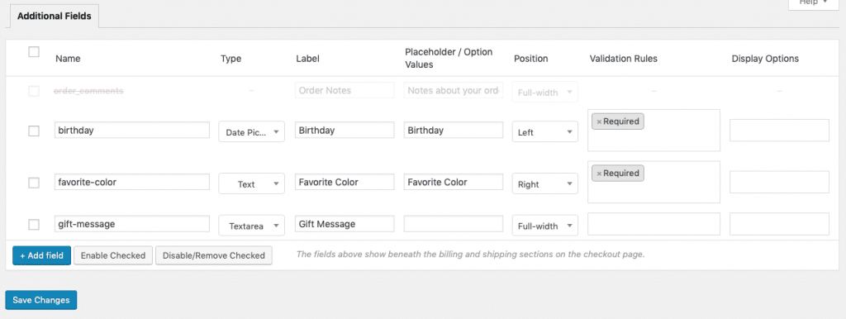Check the favorite-color row checkbox
Image resolution: width=846 pixels, height=319 pixels.
tap(34, 183)
